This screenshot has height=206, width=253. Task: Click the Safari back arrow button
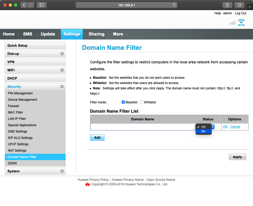click(x=24, y=5)
